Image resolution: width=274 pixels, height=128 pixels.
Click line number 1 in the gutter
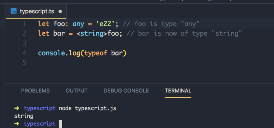(x=24, y=24)
